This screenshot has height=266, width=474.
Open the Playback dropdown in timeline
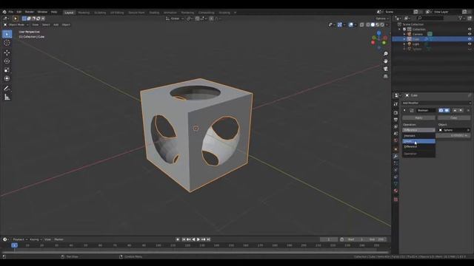tap(20, 239)
